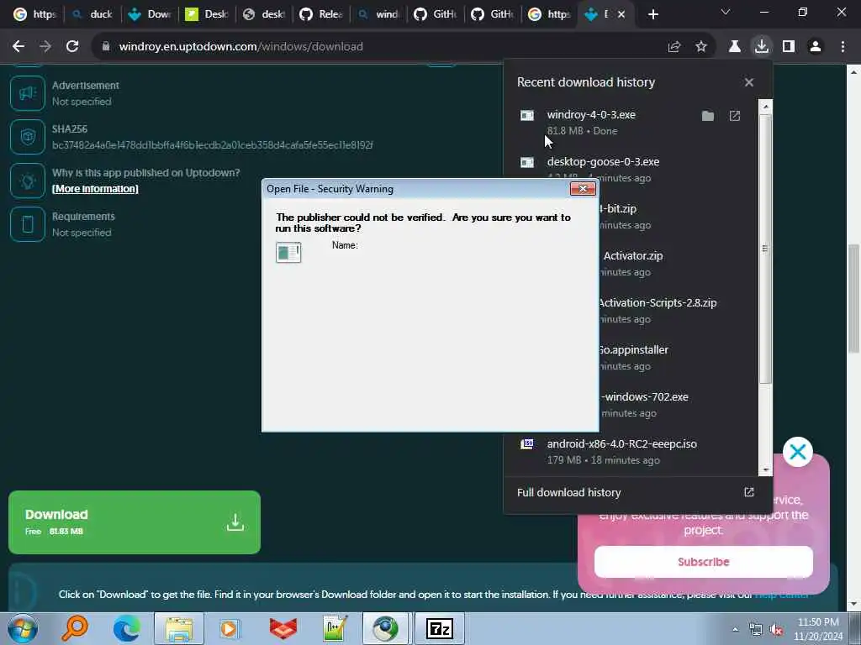Open Chrome Labs flask icon

(x=735, y=47)
